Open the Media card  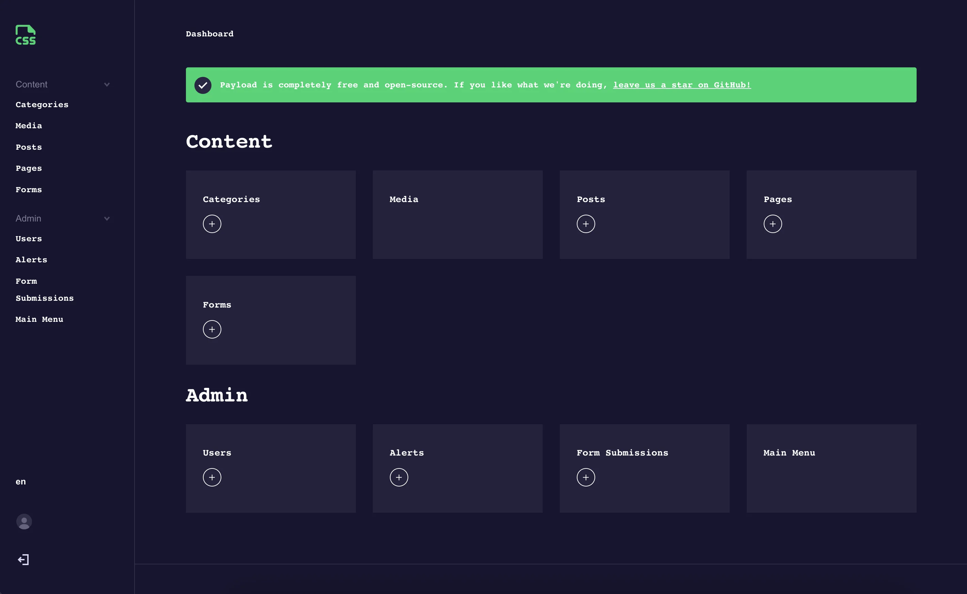click(458, 214)
